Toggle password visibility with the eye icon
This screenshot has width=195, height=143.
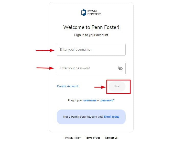pos(120,68)
